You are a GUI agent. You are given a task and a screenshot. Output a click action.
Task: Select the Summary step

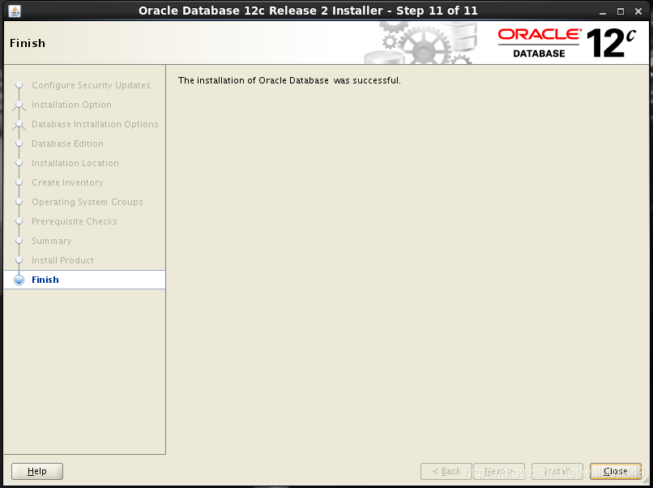pyautogui.click(x=52, y=241)
